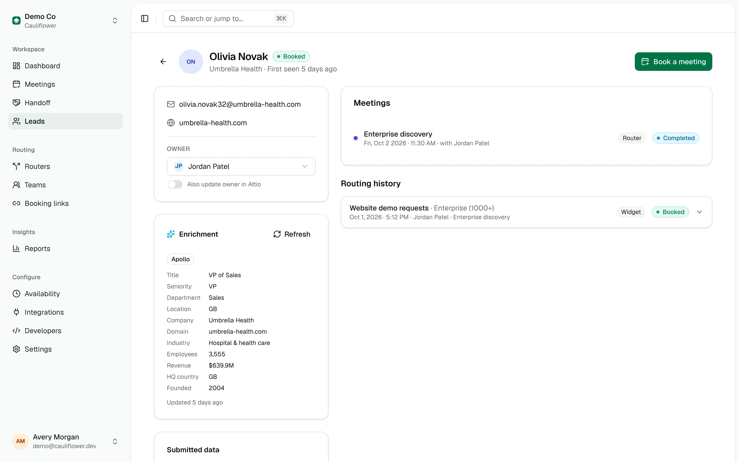Click the Demo Co green logo
The height and width of the screenshot is (462, 739).
pos(16,21)
